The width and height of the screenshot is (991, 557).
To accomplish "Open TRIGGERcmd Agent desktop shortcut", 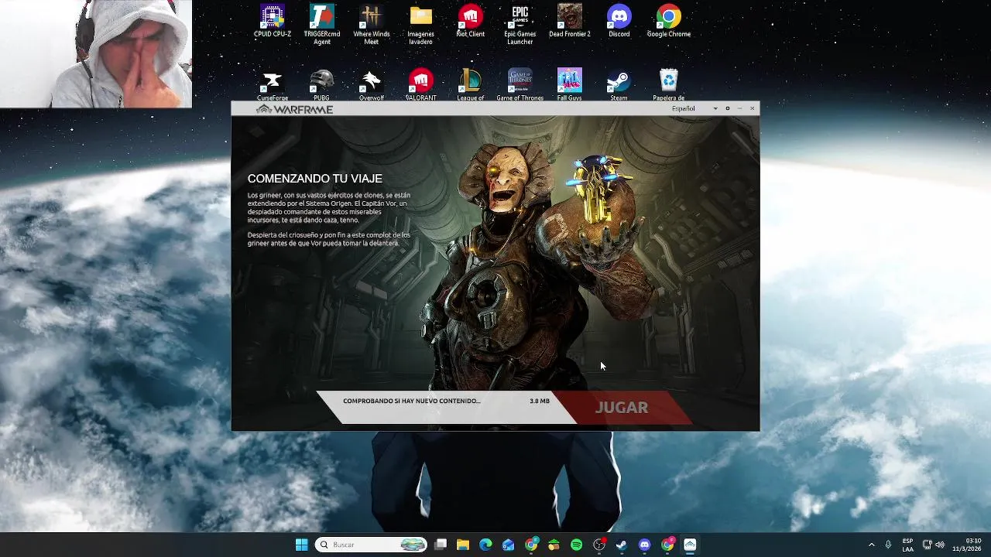I will click(322, 25).
